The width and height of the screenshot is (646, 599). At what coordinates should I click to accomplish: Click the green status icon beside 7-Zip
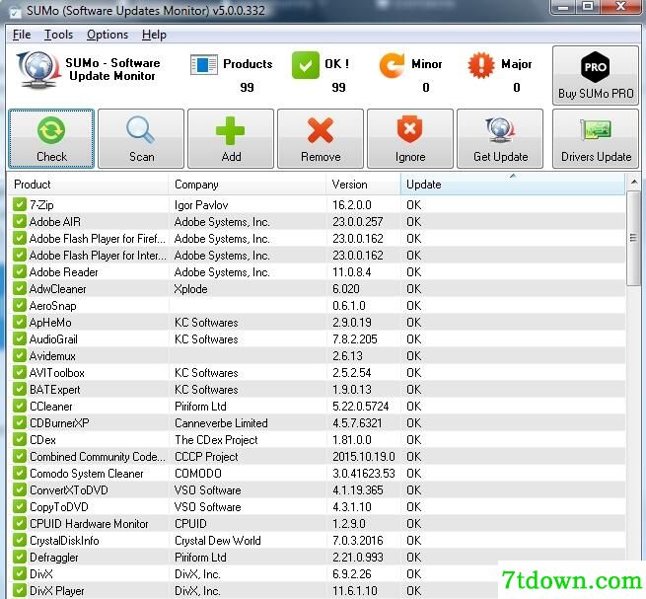[20, 204]
